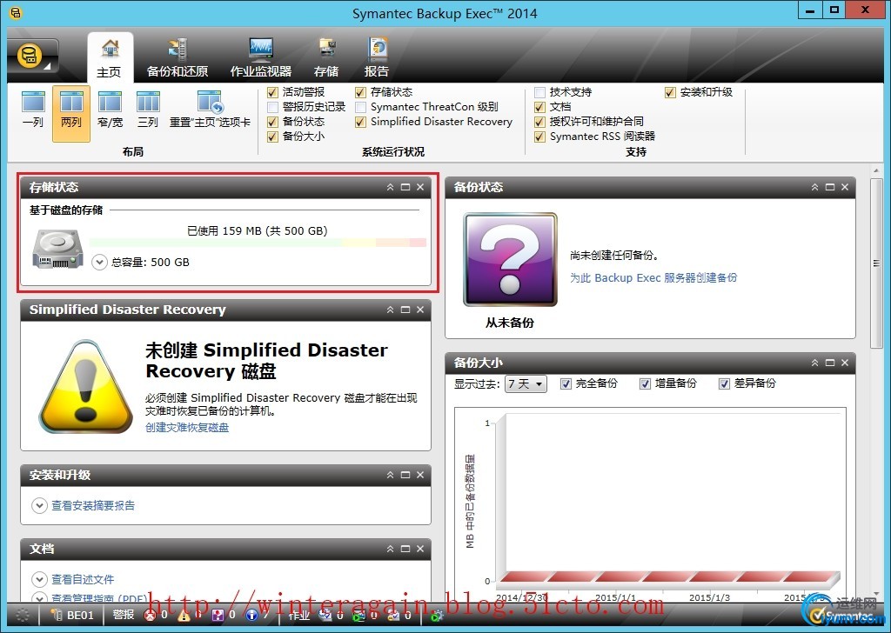The image size is (891, 633).
Task: Click the blue information alert icon in status bar
Action: point(251,615)
